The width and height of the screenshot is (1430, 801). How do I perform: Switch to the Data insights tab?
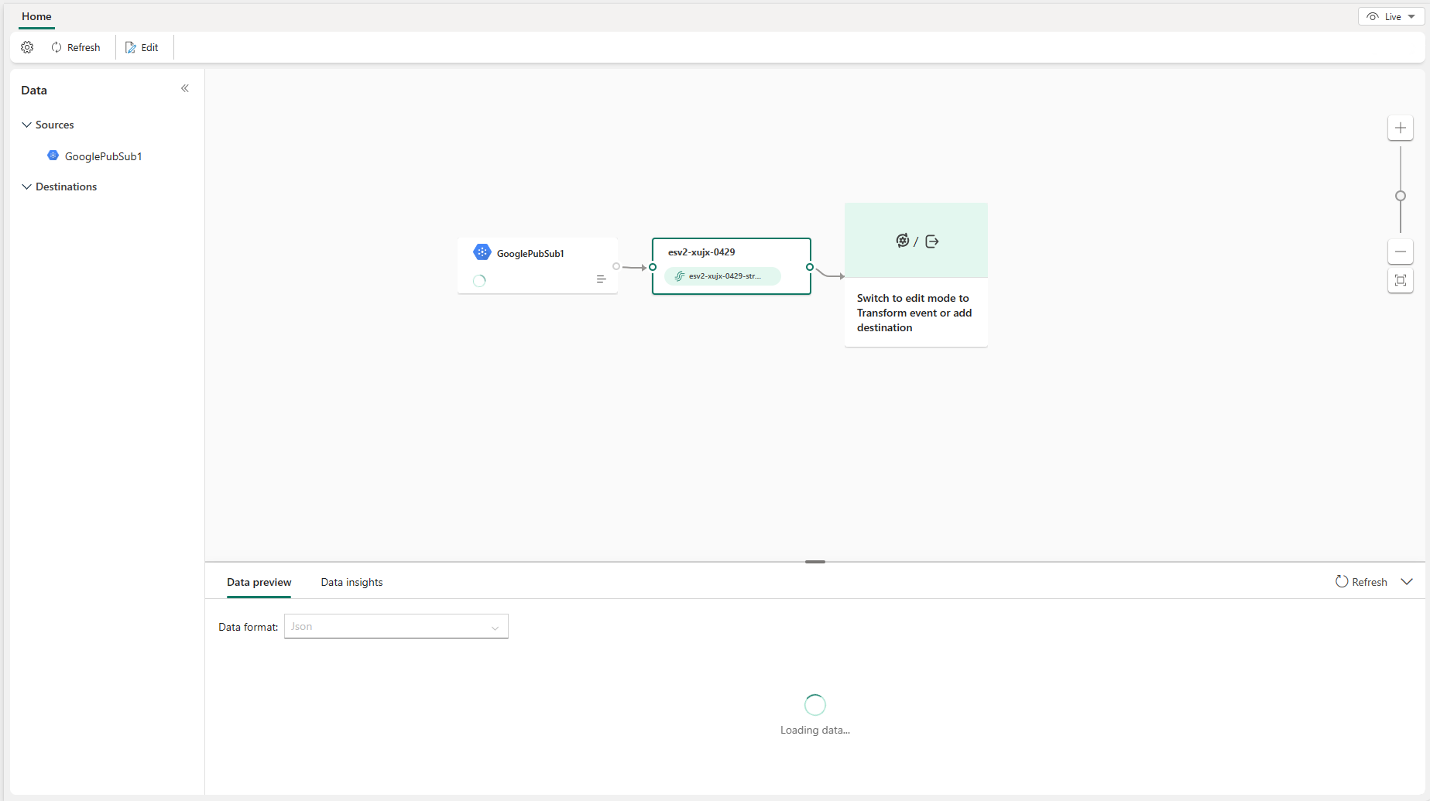(x=351, y=582)
